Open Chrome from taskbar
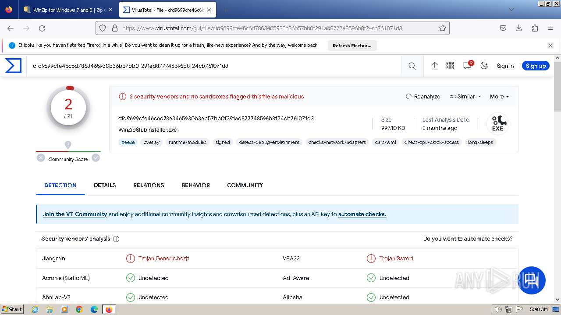 pyautogui.click(x=79, y=309)
